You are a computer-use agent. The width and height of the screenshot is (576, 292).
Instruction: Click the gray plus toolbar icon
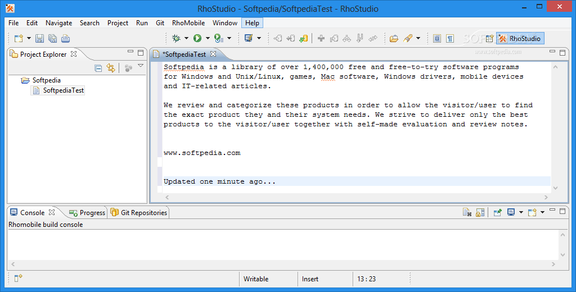pyautogui.click(x=321, y=38)
